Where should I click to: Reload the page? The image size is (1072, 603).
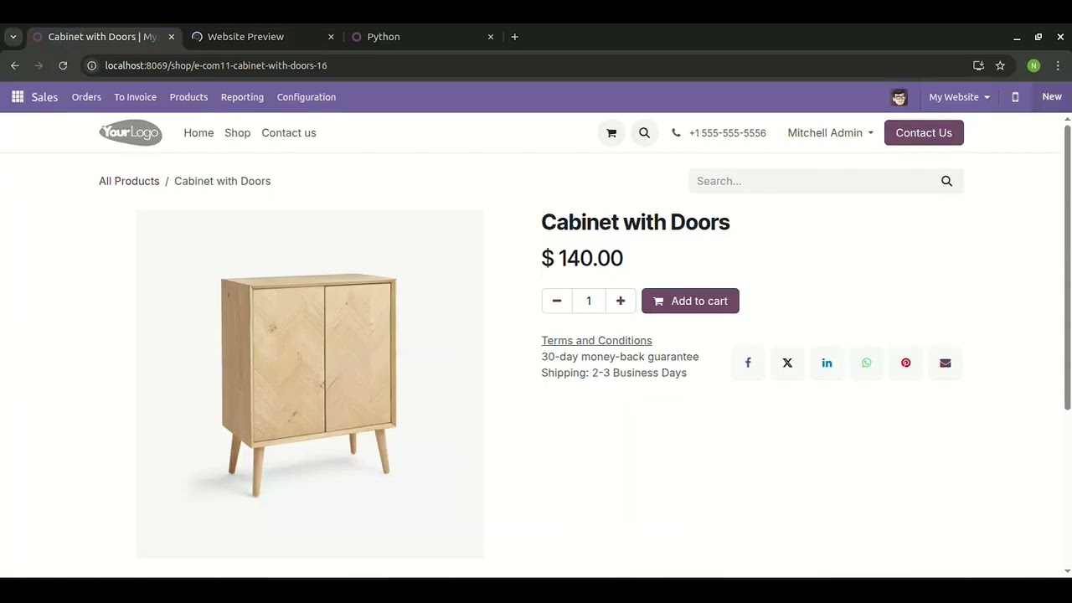click(x=63, y=65)
